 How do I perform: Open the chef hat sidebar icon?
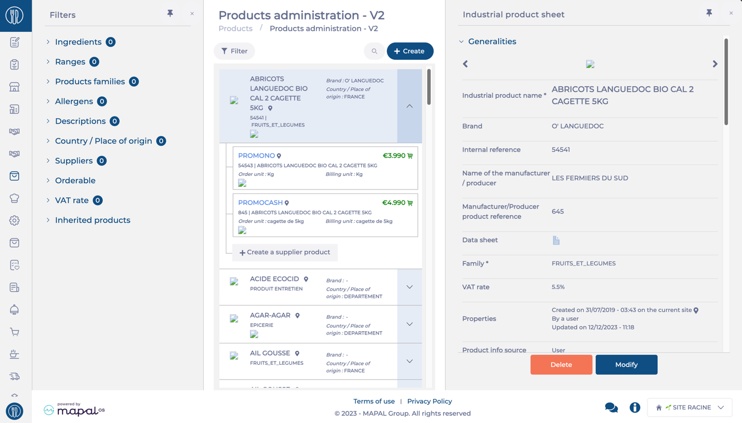pyautogui.click(x=14, y=198)
